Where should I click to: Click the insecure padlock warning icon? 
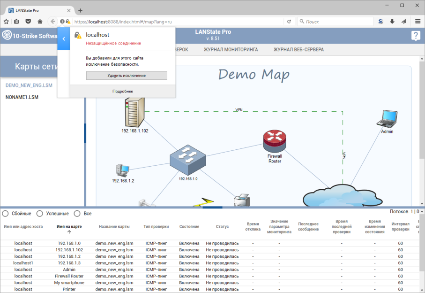point(68,22)
